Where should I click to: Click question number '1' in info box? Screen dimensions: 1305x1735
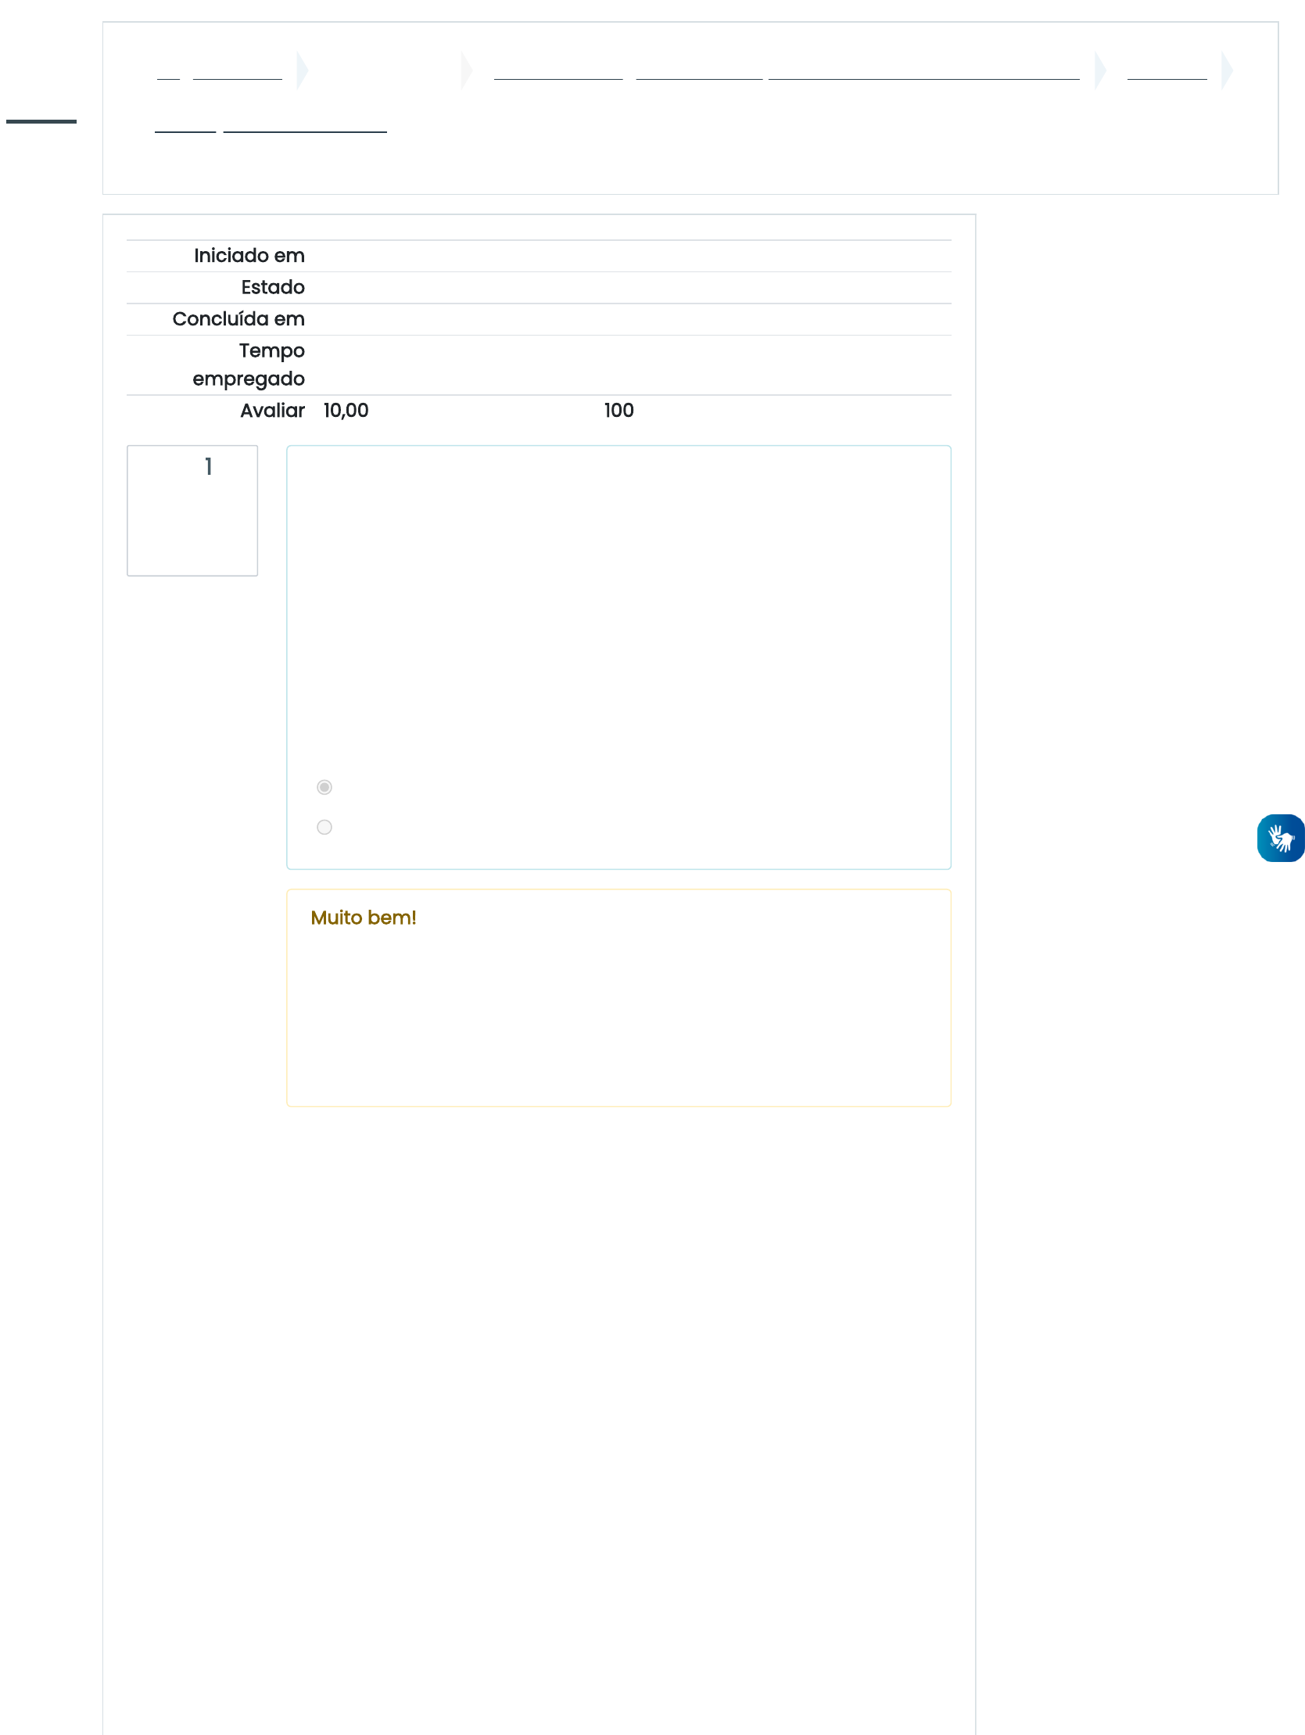pos(209,467)
